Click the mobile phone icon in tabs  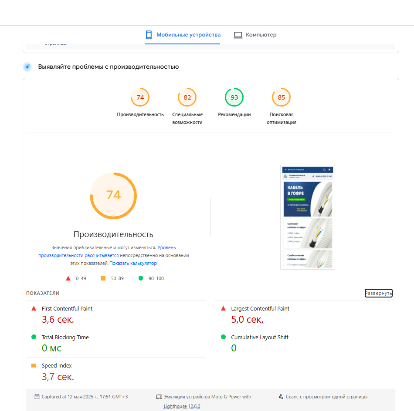pyautogui.click(x=149, y=35)
